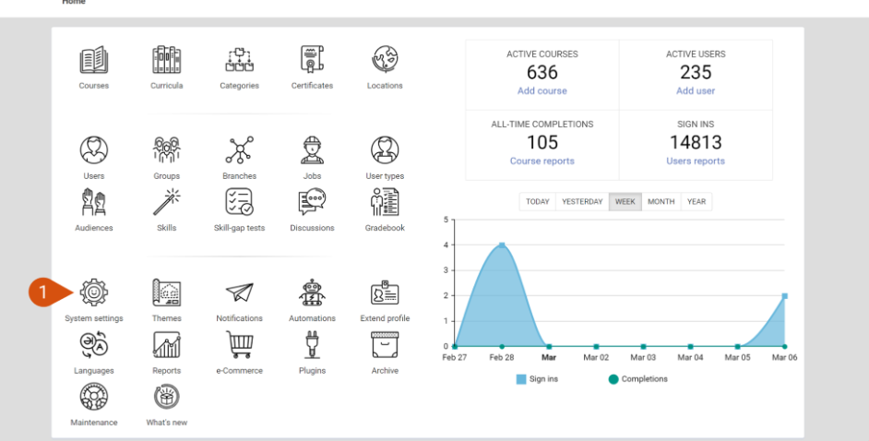Viewport: 869px width, 441px height.
Task: Click the Mar 06 sign-ins data point
Action: pos(785,296)
